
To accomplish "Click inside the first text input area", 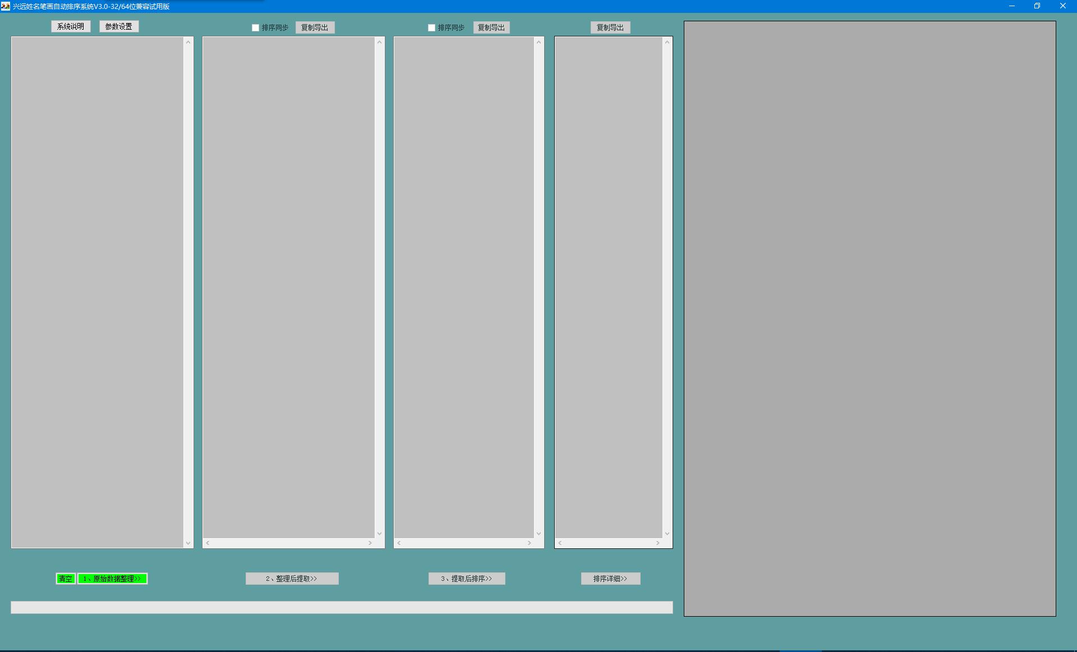I will (x=97, y=292).
